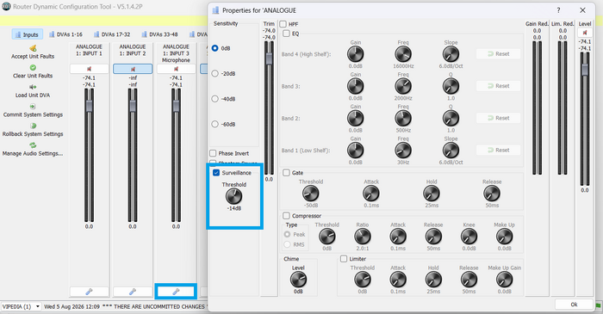The width and height of the screenshot is (603, 314).
Task: Open Manage Audio Settings
Action: [33, 149]
